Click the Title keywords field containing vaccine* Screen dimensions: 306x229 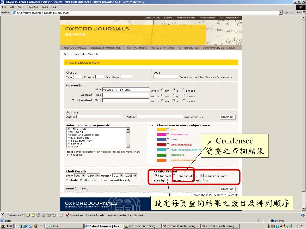coord(126,89)
